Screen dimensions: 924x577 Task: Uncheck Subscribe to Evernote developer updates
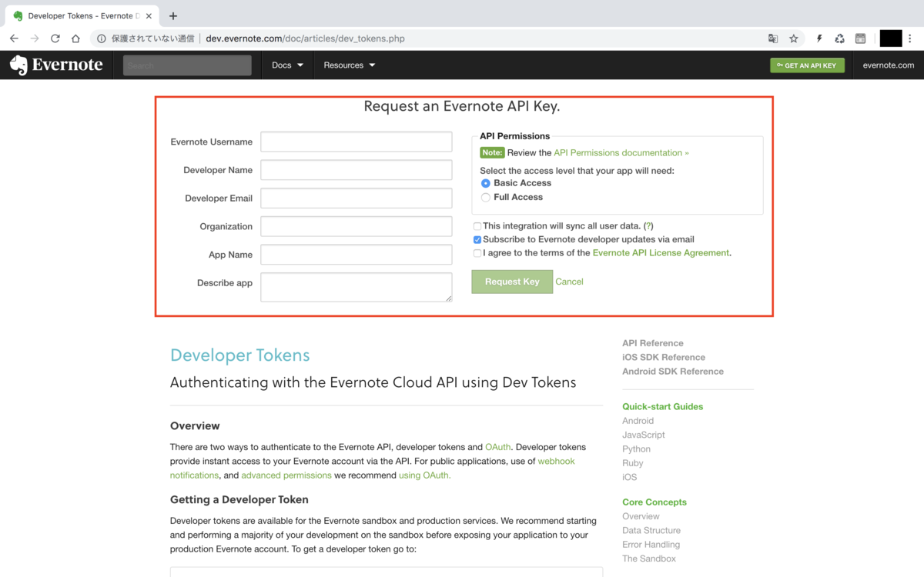[x=477, y=240]
